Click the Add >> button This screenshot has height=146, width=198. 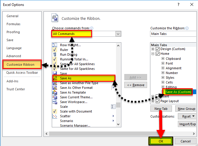(x=136, y=77)
